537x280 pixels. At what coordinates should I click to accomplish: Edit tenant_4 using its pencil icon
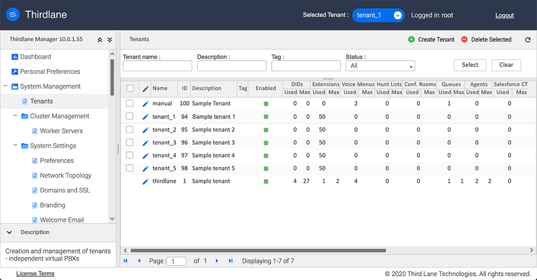pos(145,156)
